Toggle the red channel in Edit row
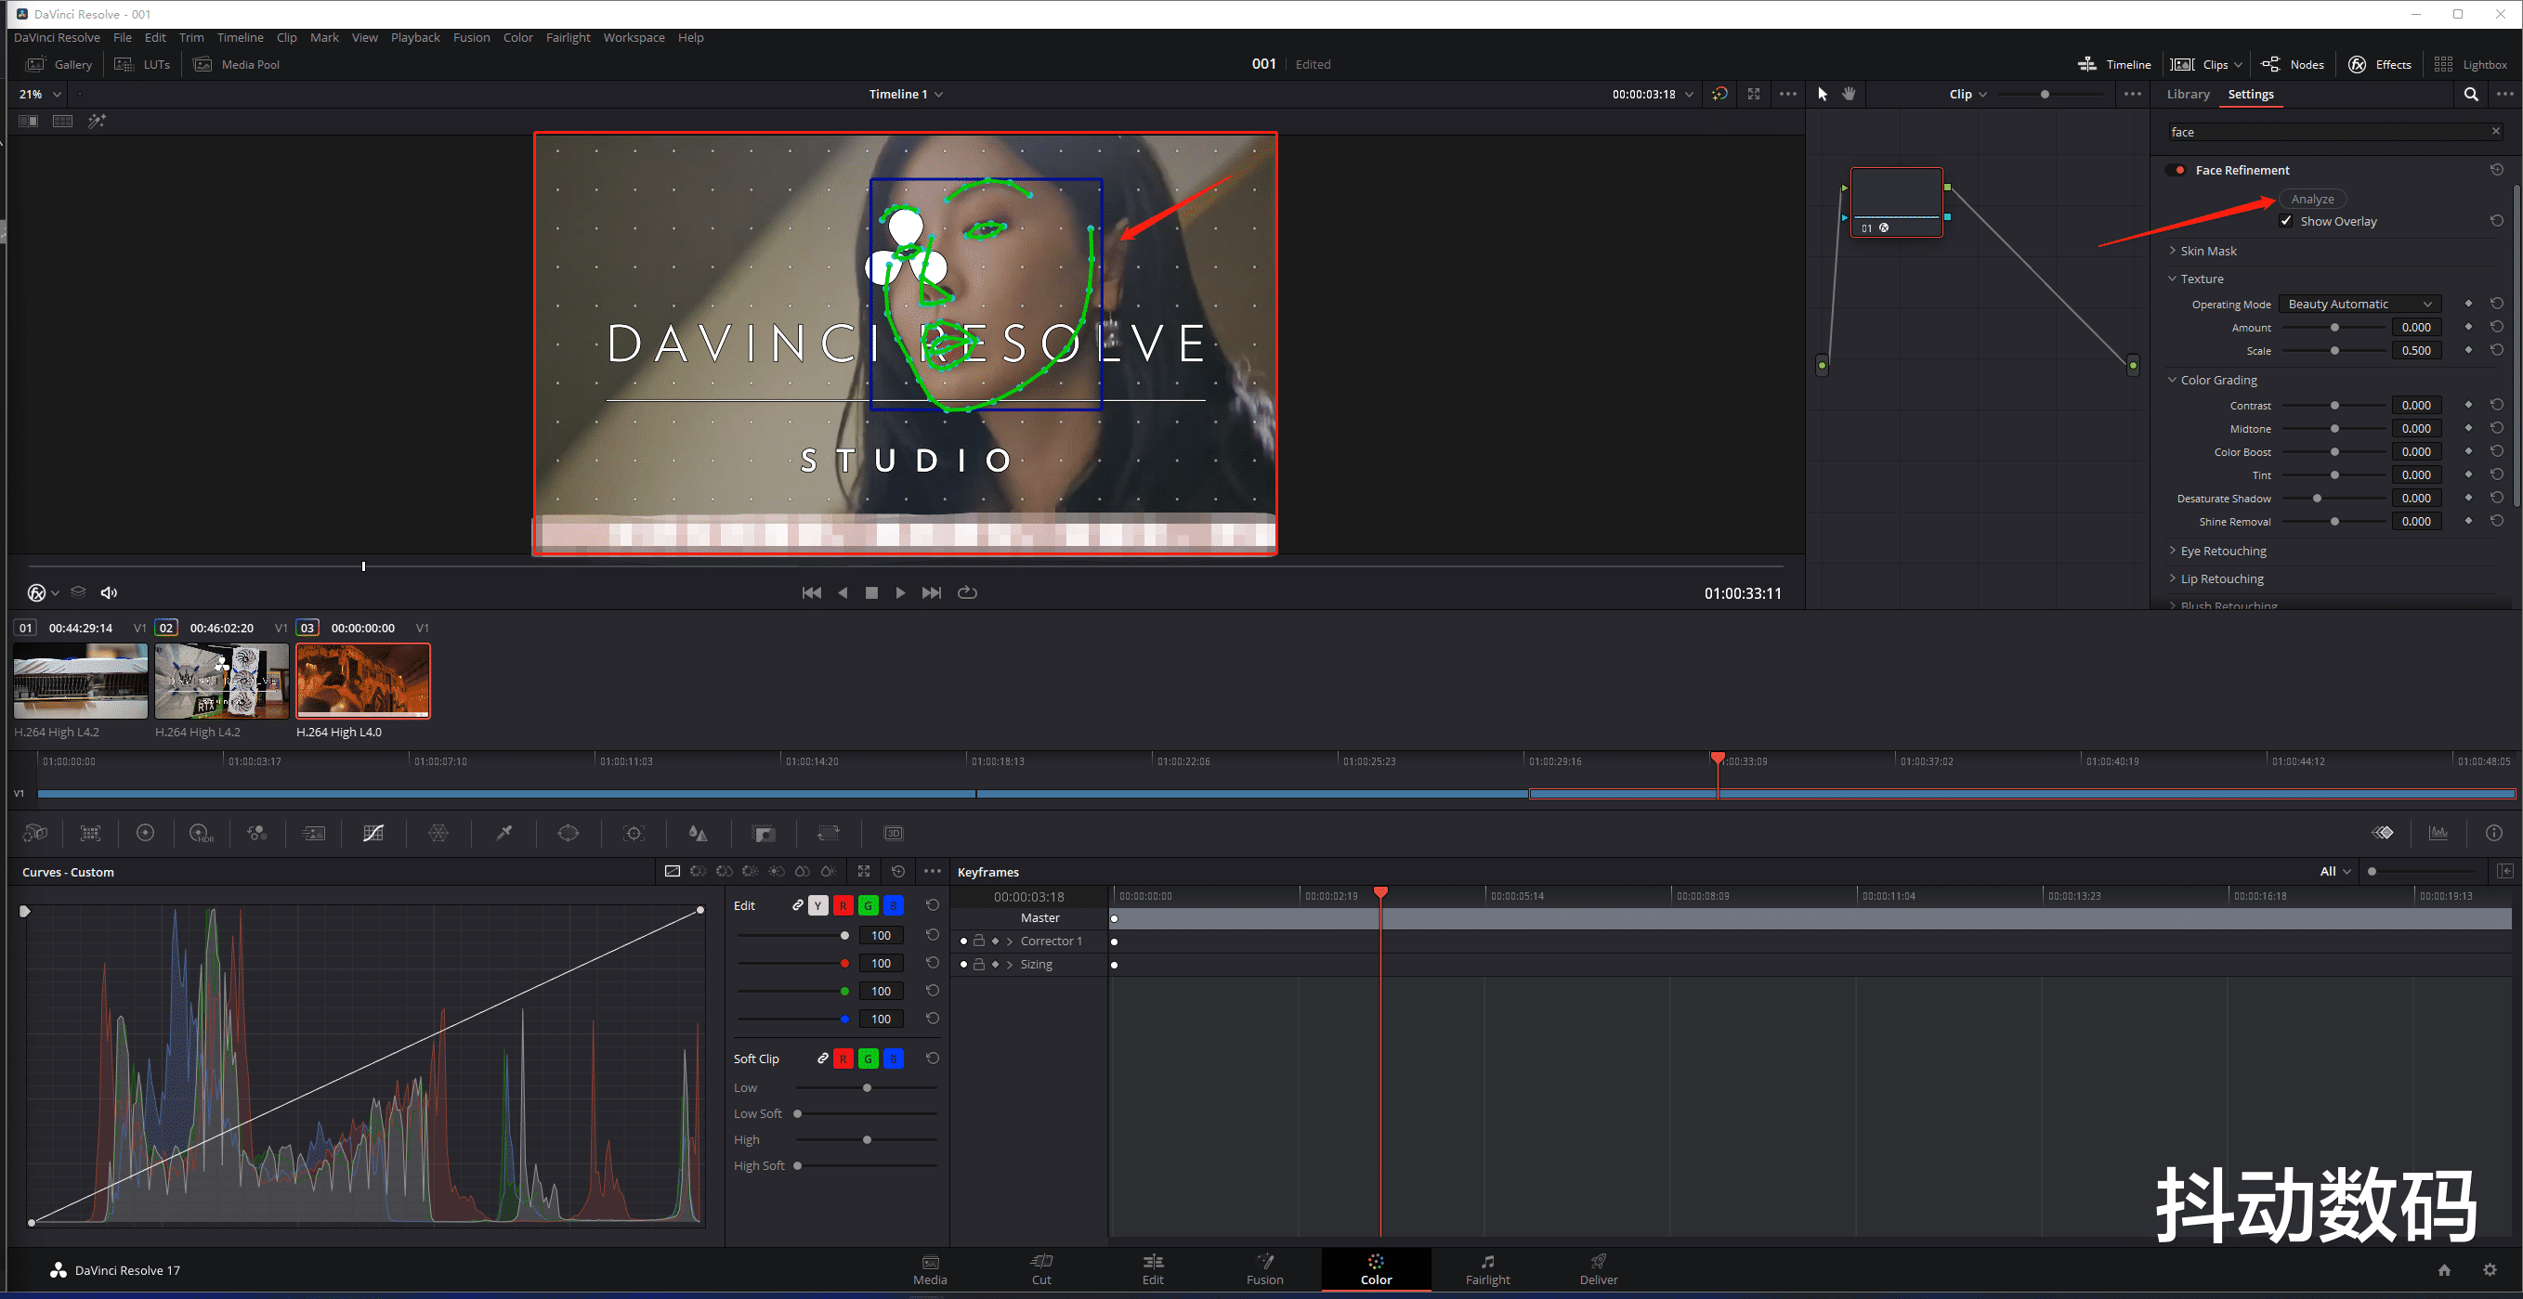The image size is (2523, 1299). (843, 905)
